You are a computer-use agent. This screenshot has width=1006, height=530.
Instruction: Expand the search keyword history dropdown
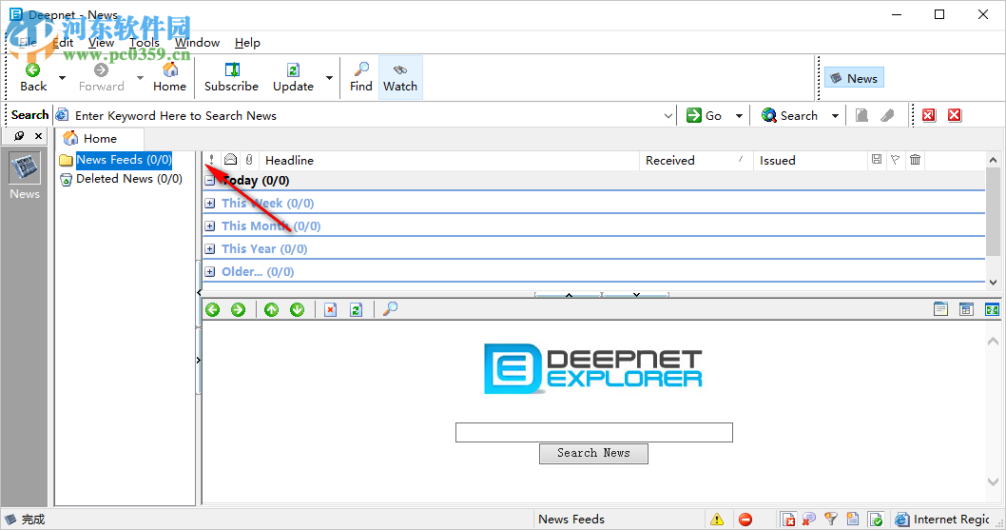(x=667, y=116)
